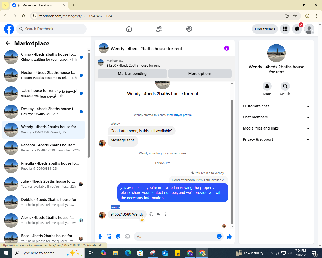The width and height of the screenshot is (322, 258).
Task: Open Priscilla's conversation
Action: click(43, 166)
